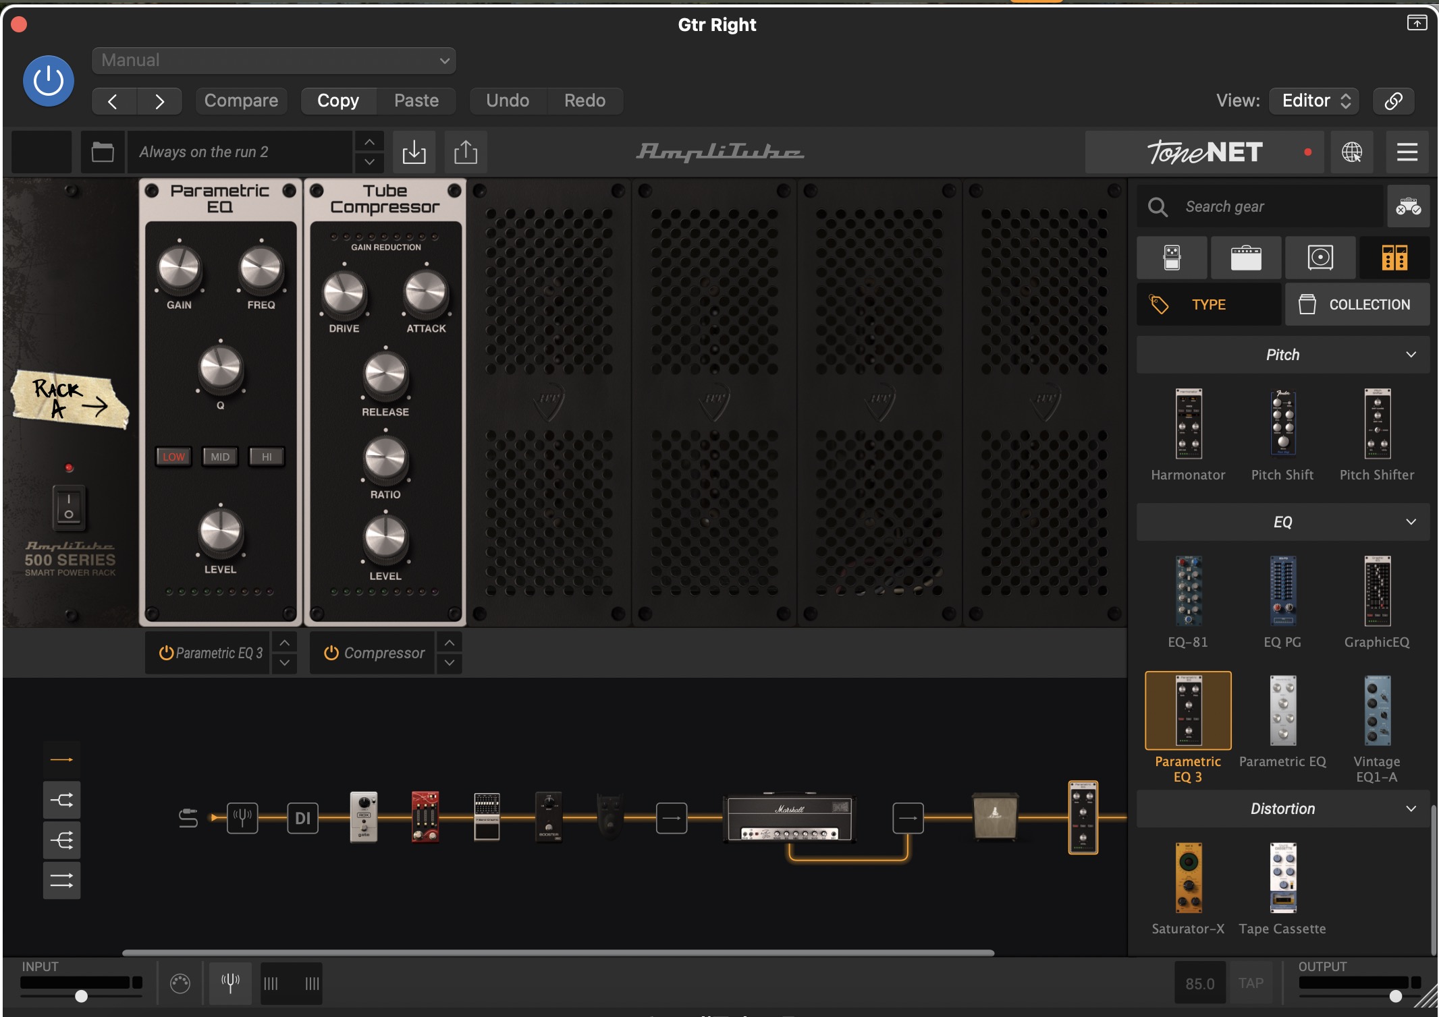Click the link chain icon
The width and height of the screenshot is (1439, 1017).
pos(1393,100)
